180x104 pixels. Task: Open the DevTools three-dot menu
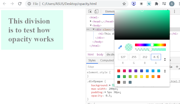174,11
